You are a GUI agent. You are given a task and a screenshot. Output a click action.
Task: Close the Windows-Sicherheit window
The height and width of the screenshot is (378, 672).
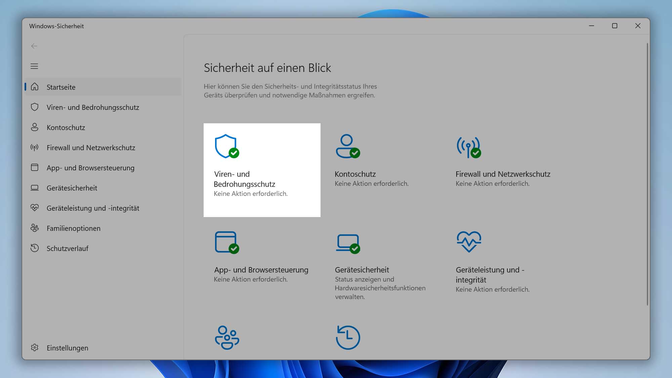pyautogui.click(x=638, y=26)
